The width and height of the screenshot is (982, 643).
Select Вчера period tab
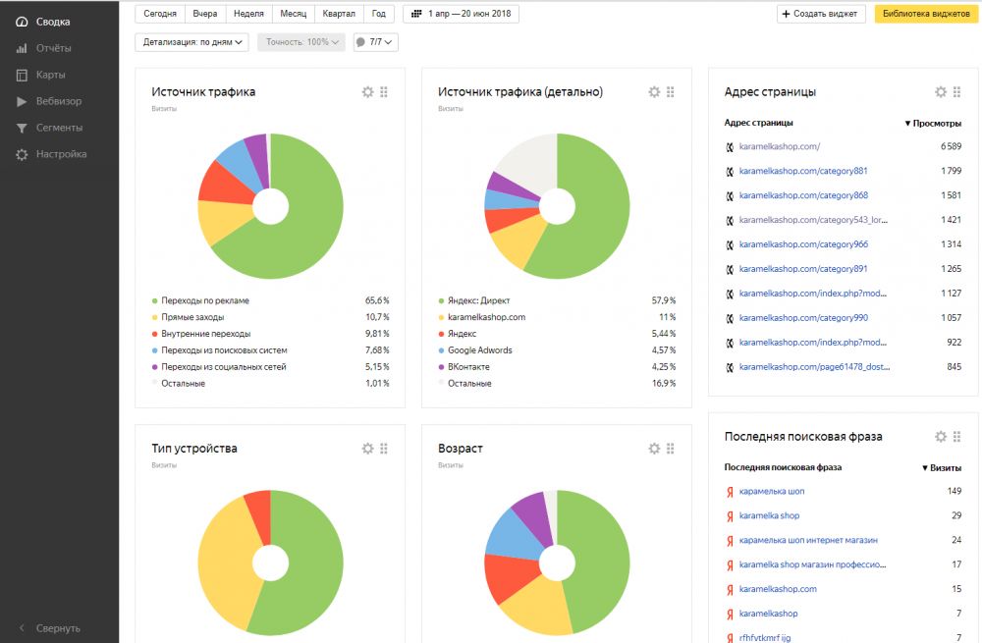[x=205, y=13]
